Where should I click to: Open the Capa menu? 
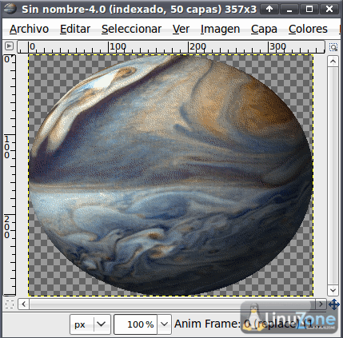[x=264, y=29]
